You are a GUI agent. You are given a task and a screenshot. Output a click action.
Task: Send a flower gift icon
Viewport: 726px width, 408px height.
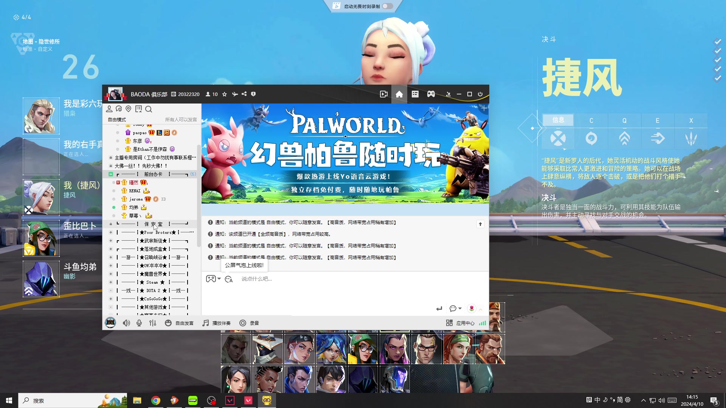click(472, 308)
